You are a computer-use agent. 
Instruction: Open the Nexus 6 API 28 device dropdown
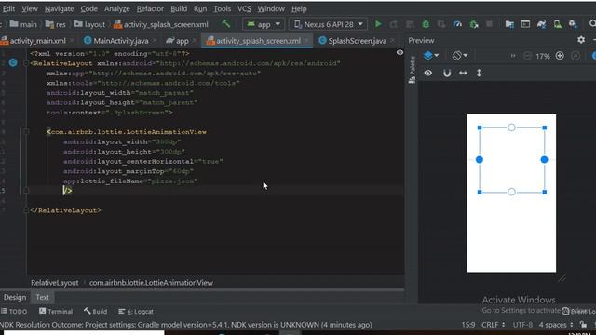329,24
